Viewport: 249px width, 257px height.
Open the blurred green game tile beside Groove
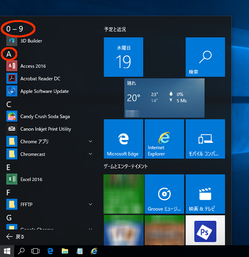pyautogui.click(x=124, y=194)
